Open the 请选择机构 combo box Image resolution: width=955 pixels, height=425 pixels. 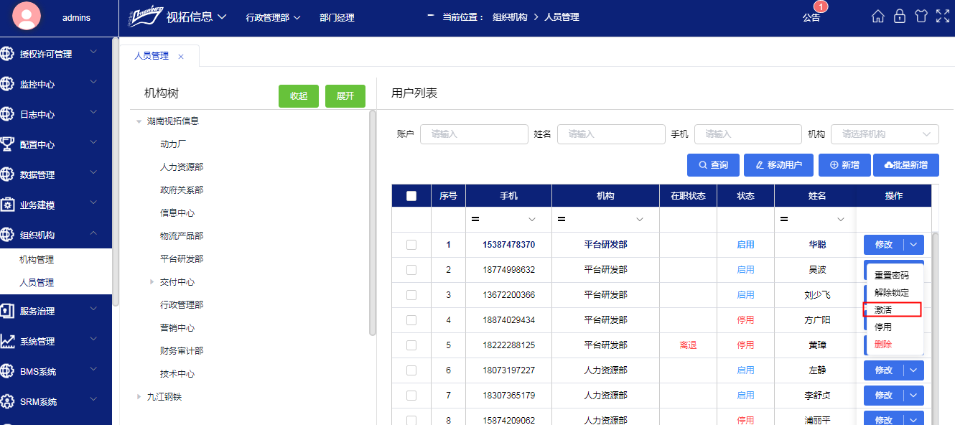[x=885, y=134]
